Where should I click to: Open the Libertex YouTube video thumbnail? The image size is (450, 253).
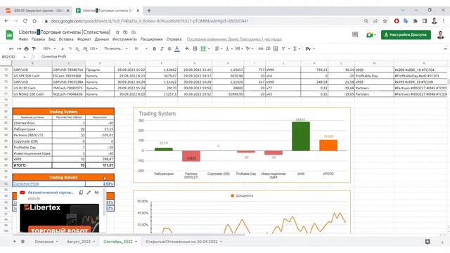[x=59, y=218]
